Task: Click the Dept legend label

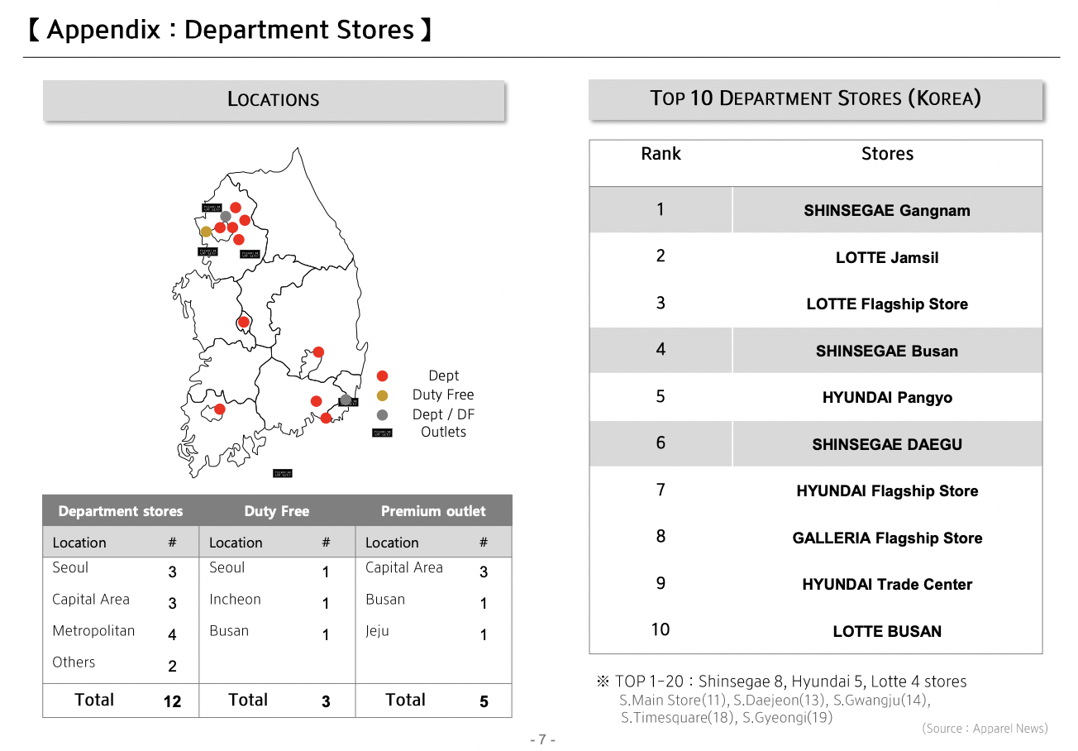Action: (444, 375)
